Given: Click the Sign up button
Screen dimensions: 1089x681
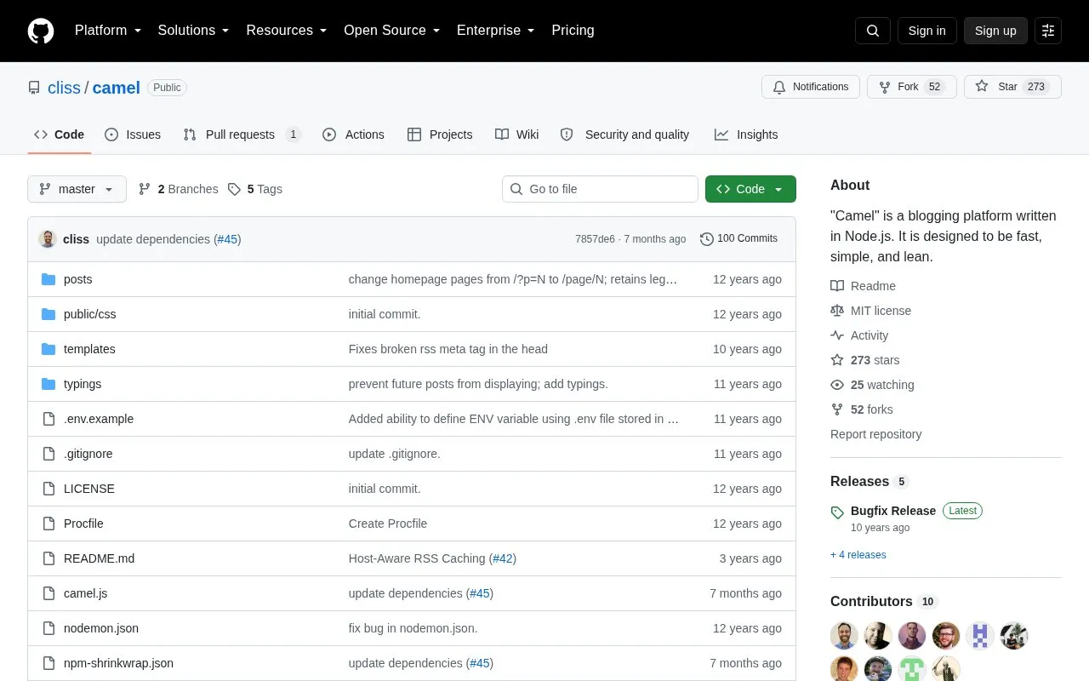Looking at the screenshot, I should 995,31.
